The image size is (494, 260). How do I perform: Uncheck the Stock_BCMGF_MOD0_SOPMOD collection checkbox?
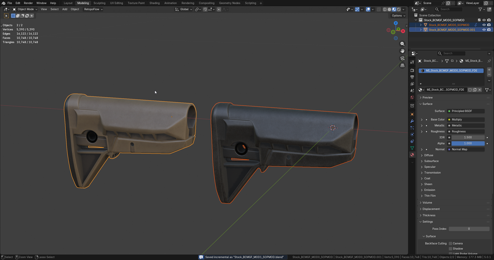[x=479, y=20]
